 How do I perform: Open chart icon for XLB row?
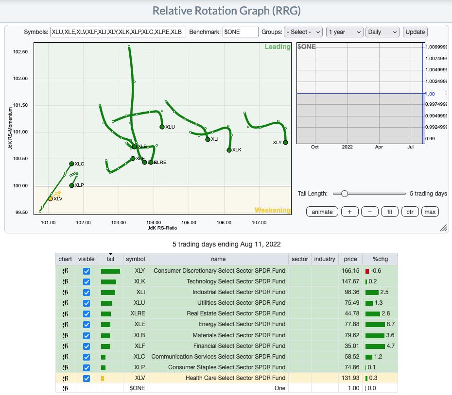tap(66, 335)
